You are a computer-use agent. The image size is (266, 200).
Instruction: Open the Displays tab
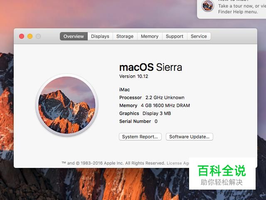coord(100,36)
